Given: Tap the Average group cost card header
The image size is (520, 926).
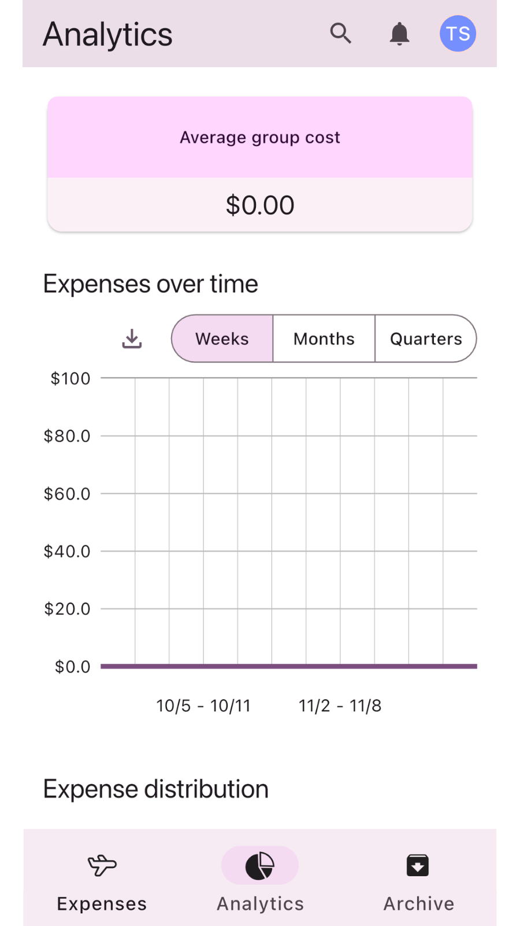Looking at the screenshot, I should [x=260, y=137].
